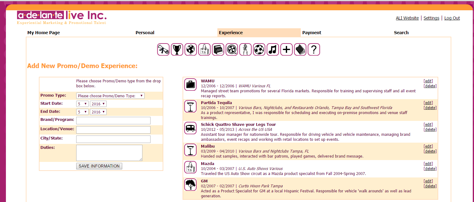Go to the My Home Page tab
The width and height of the screenshot is (474, 202).
pos(44,33)
